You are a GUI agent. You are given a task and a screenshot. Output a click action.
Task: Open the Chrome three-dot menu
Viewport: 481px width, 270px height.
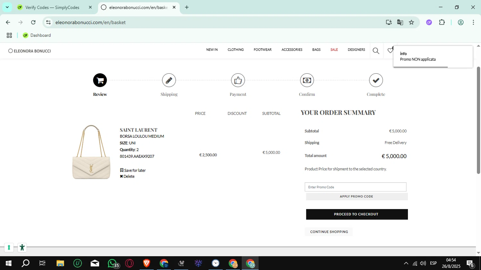tap(473, 22)
